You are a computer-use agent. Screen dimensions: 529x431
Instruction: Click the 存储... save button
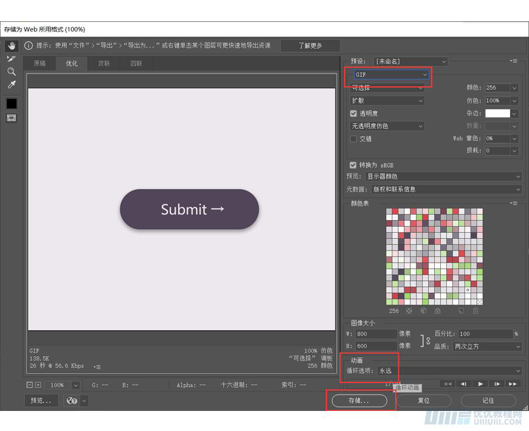[x=359, y=401]
